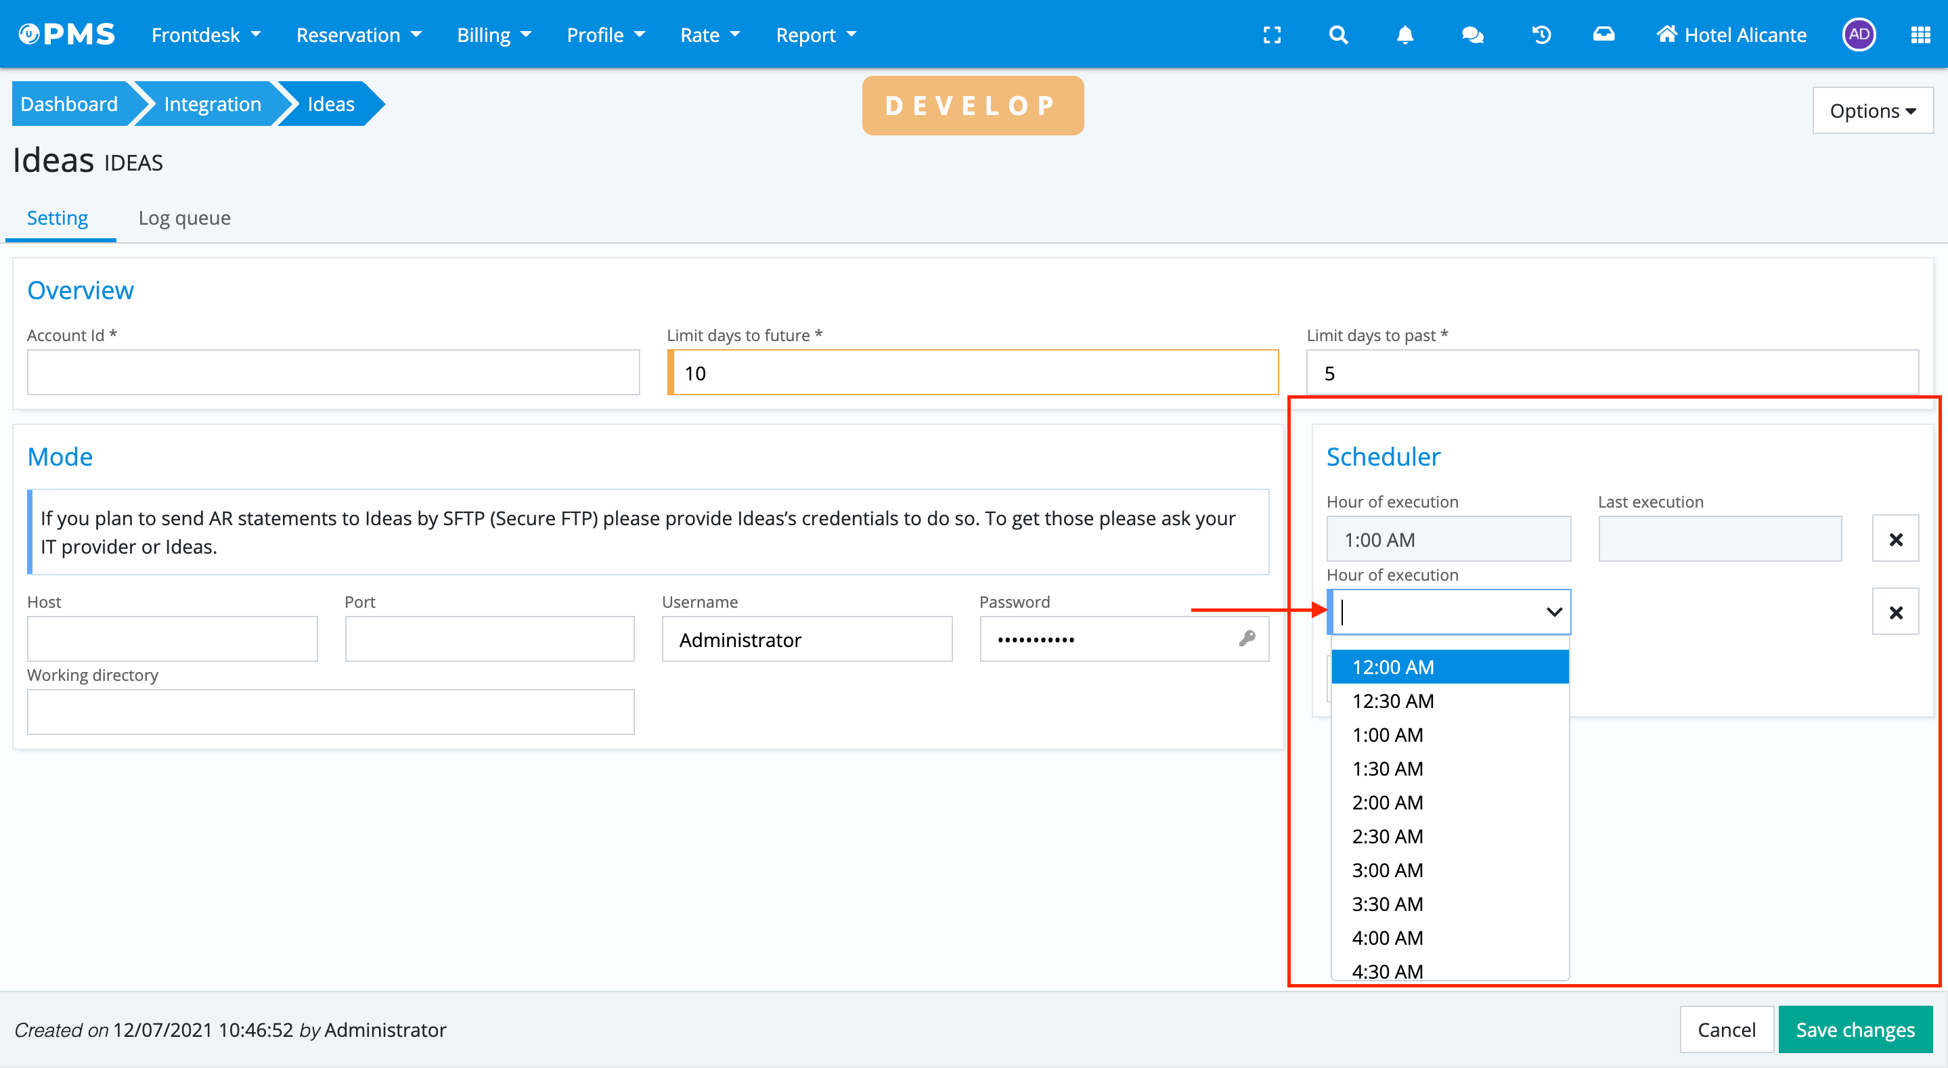This screenshot has width=1948, height=1068.
Task: Switch to the Log queue tab
Action: click(x=183, y=218)
